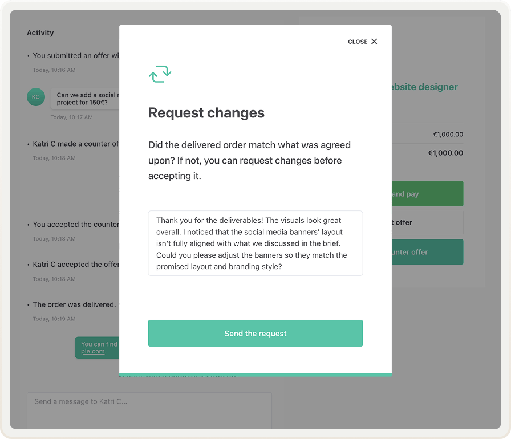This screenshot has width=511, height=439.
Task: Click CLOSE to dismiss the modal
Action: pos(358,41)
